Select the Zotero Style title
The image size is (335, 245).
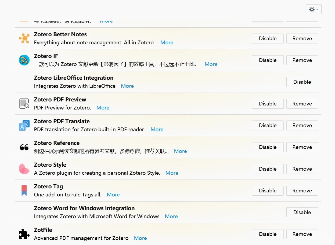[50, 165]
